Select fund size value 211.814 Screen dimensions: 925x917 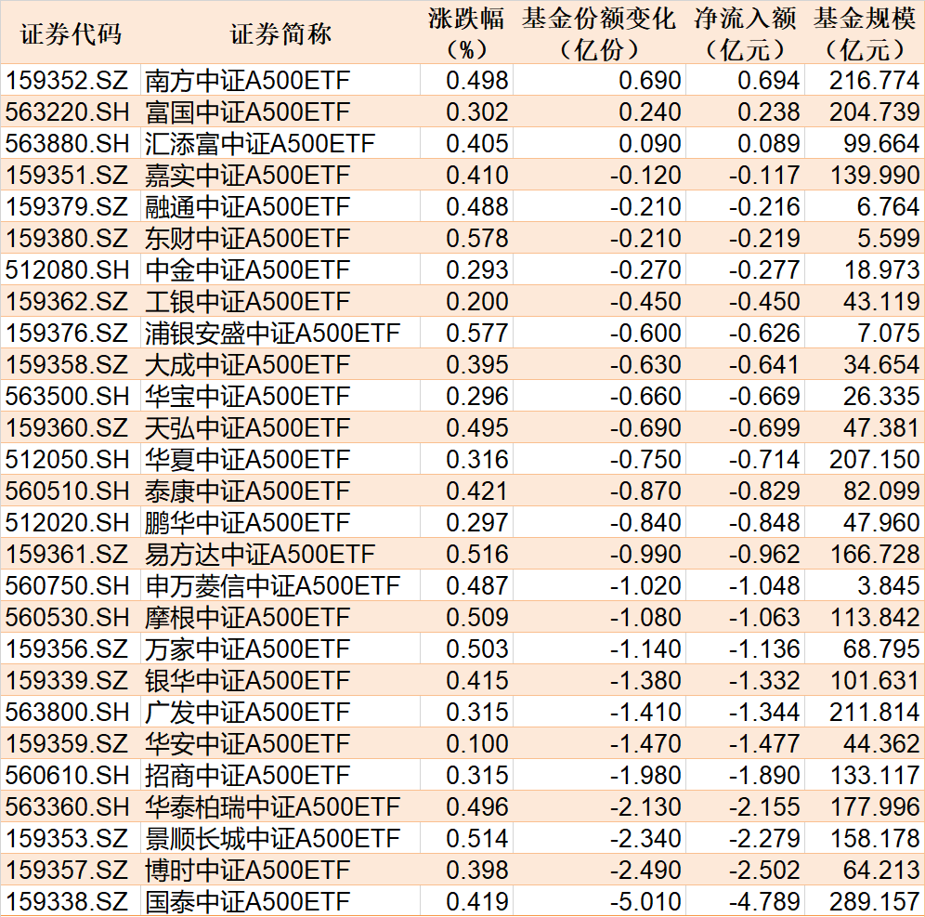(865, 712)
